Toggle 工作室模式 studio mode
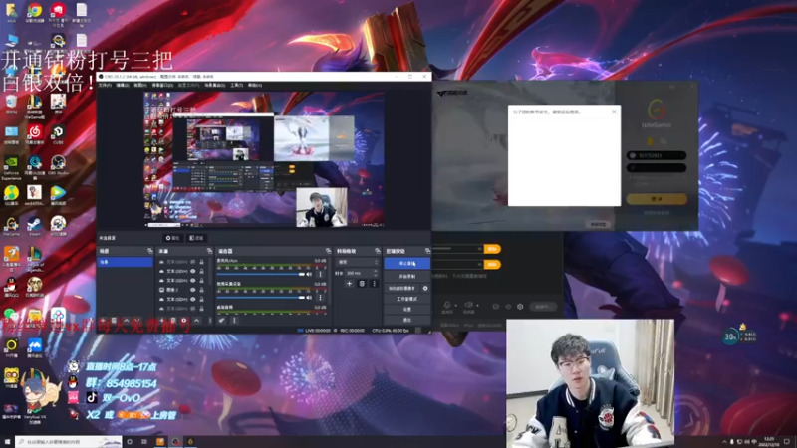Viewport: 797px width, 448px height. click(x=407, y=299)
